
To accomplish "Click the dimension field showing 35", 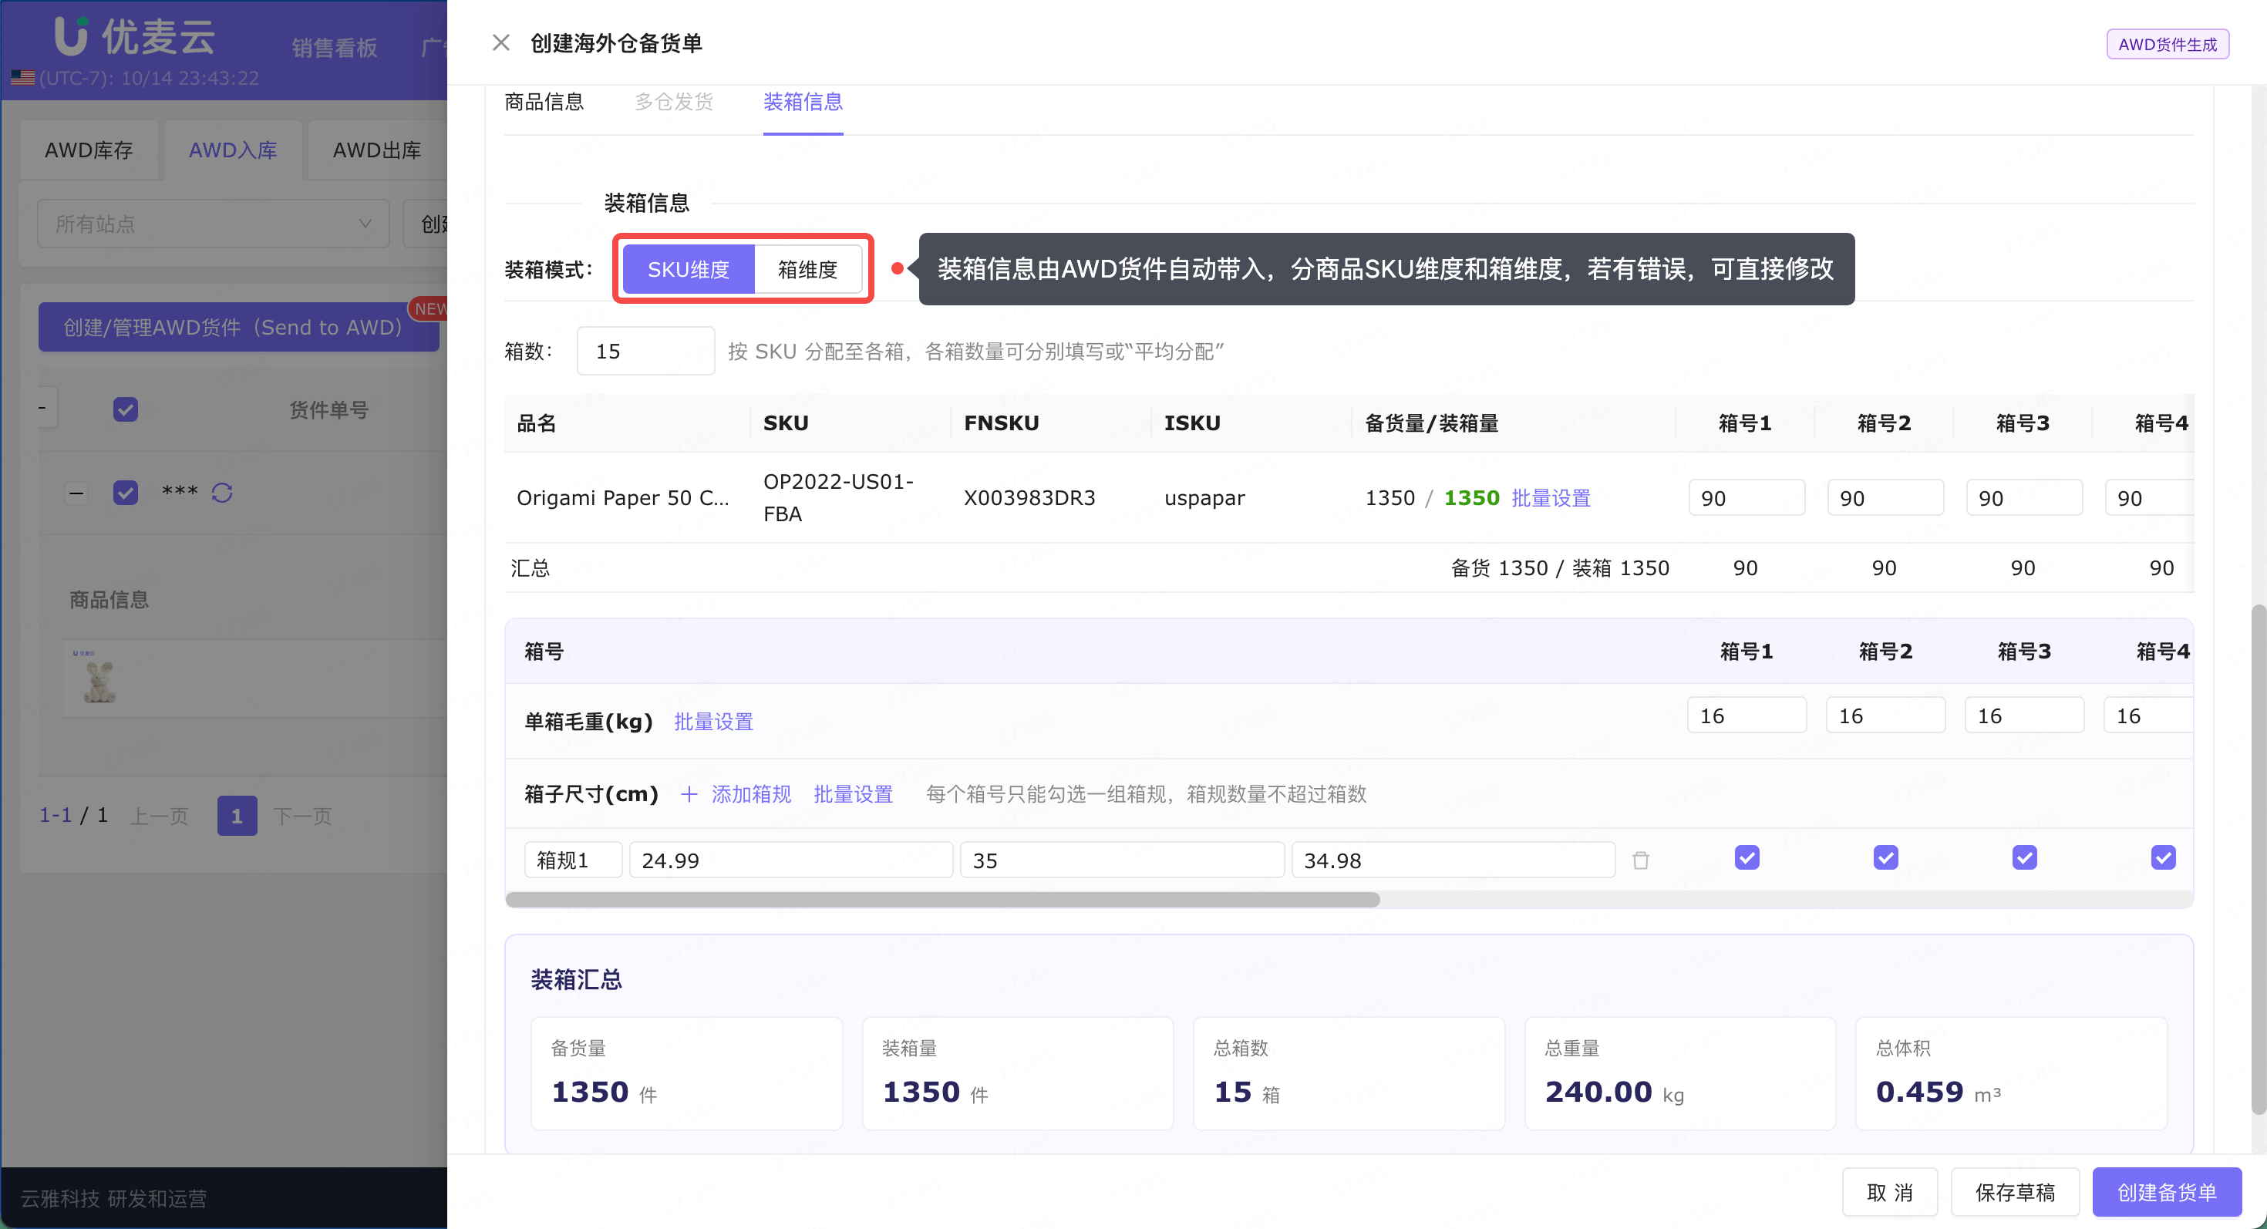I will (1121, 860).
